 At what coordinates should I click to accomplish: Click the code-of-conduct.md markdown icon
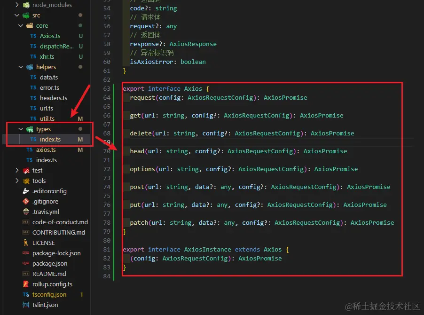click(26, 222)
